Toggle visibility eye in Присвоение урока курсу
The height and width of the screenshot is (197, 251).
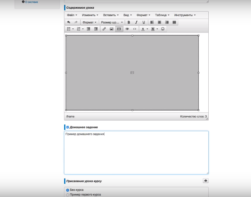click(x=206, y=181)
